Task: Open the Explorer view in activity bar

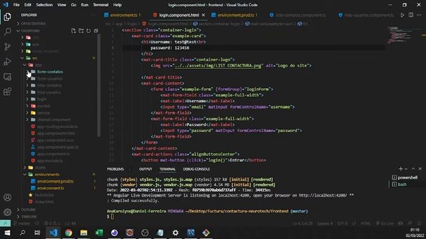Action: click(7, 17)
